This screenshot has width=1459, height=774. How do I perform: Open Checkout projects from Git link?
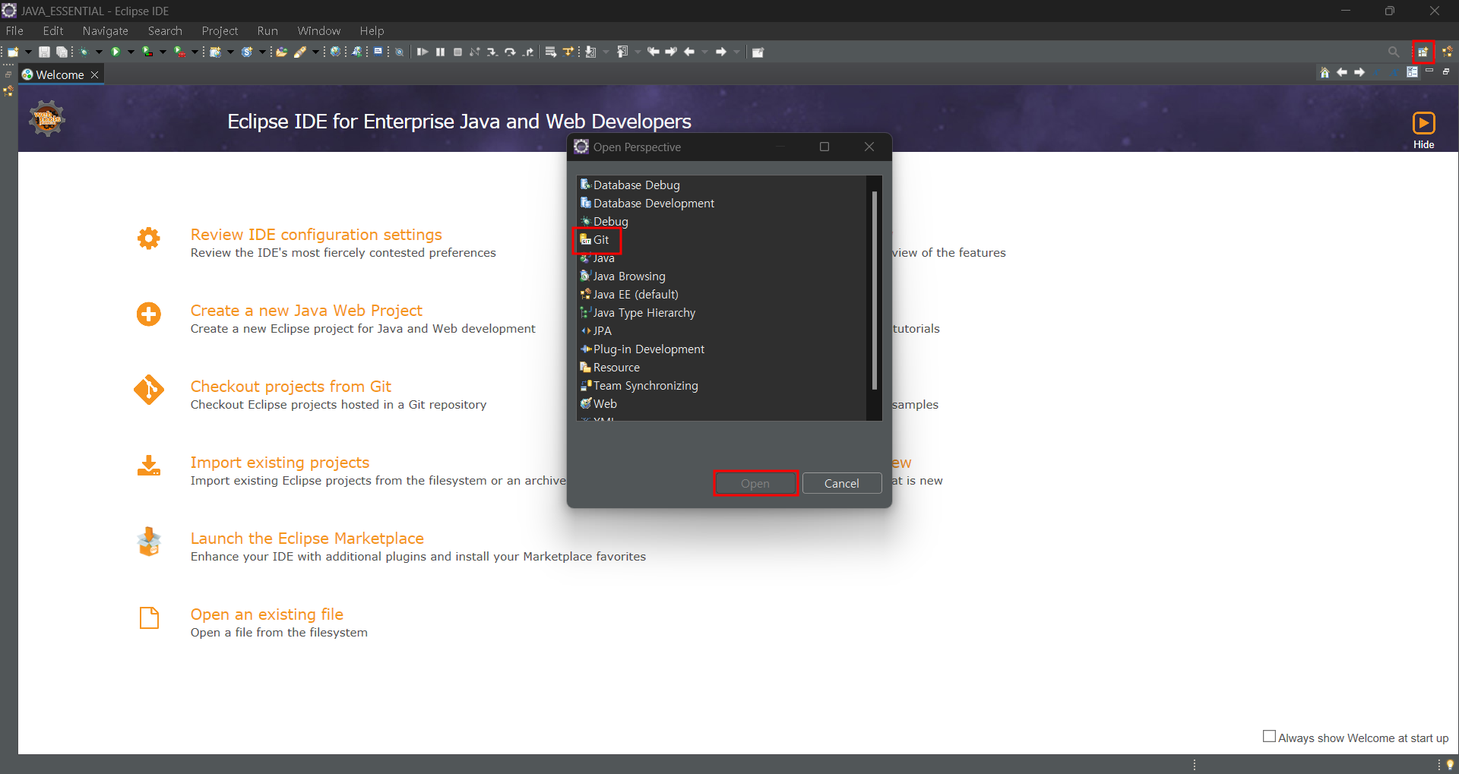point(291,387)
